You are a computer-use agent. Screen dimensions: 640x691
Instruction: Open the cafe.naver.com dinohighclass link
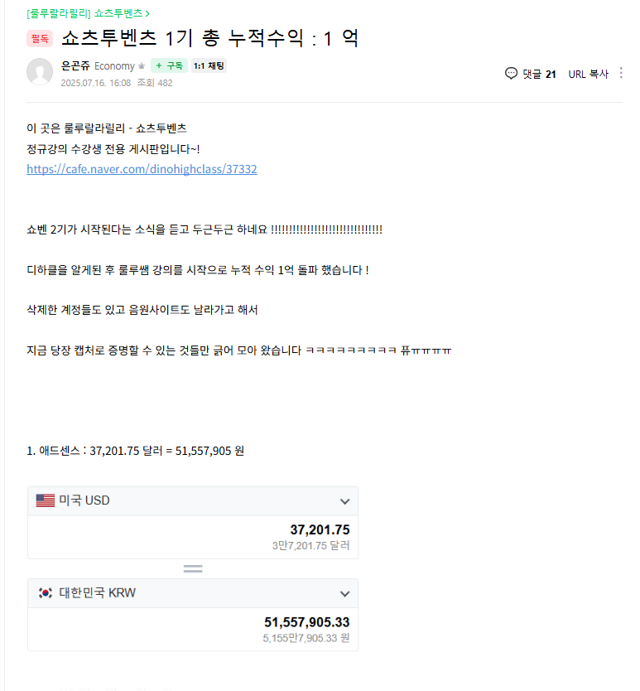tap(142, 169)
